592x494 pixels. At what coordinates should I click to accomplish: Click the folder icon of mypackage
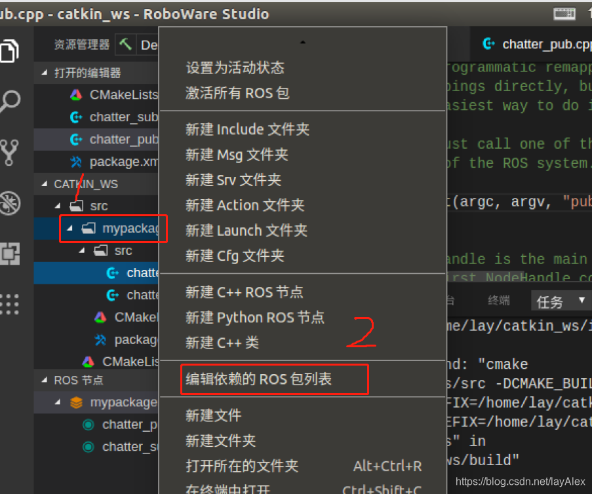click(x=89, y=228)
